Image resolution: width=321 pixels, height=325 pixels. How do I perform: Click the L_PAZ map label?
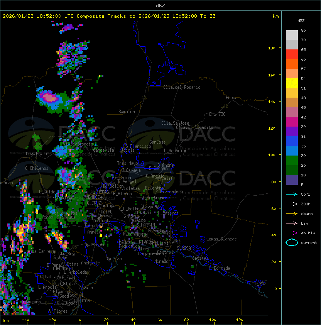[x=260, y=284]
